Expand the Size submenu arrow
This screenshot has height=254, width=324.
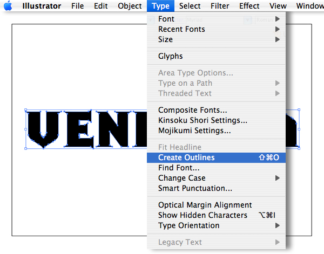pyautogui.click(x=278, y=39)
